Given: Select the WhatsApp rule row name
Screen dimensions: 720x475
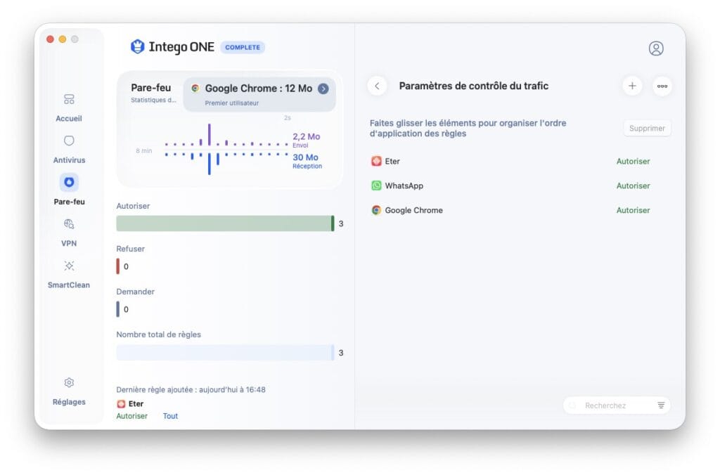Looking at the screenshot, I should [404, 186].
